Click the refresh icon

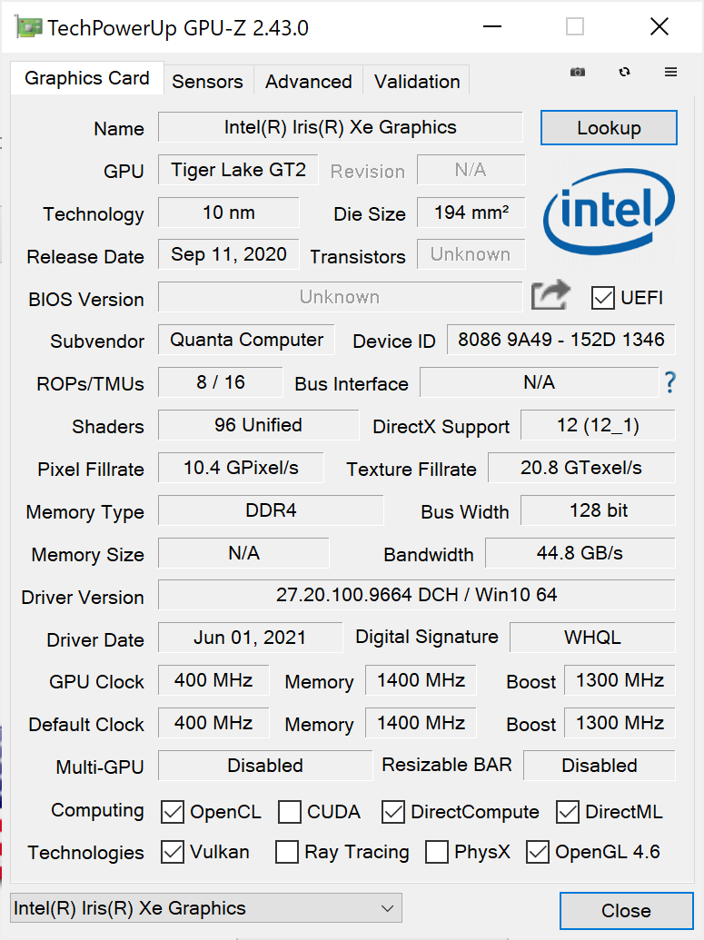click(x=624, y=73)
